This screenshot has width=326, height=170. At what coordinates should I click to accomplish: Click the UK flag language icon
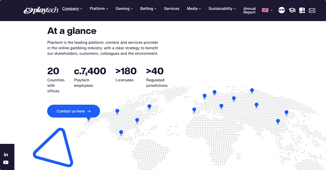point(265,10)
